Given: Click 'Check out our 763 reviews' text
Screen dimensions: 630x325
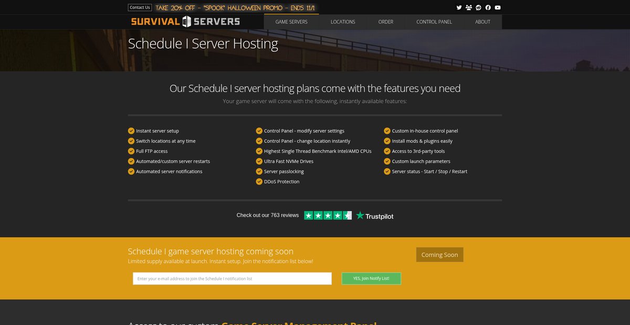Looking at the screenshot, I should (268, 215).
